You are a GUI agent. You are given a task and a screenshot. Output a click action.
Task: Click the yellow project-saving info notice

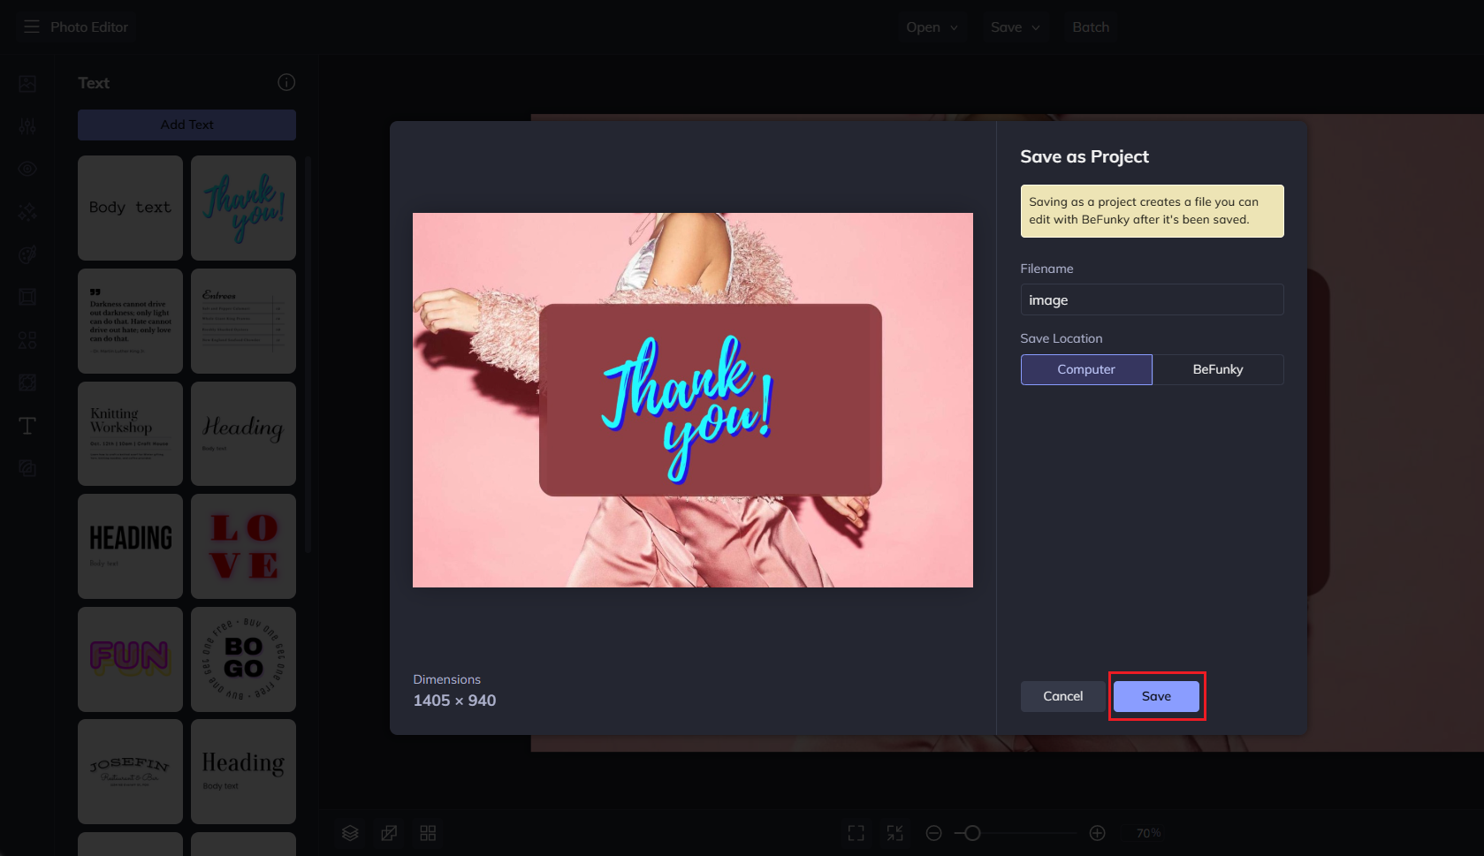(x=1152, y=211)
